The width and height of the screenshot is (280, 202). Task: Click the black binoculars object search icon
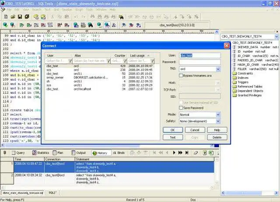pyautogui.click(x=91, y=25)
